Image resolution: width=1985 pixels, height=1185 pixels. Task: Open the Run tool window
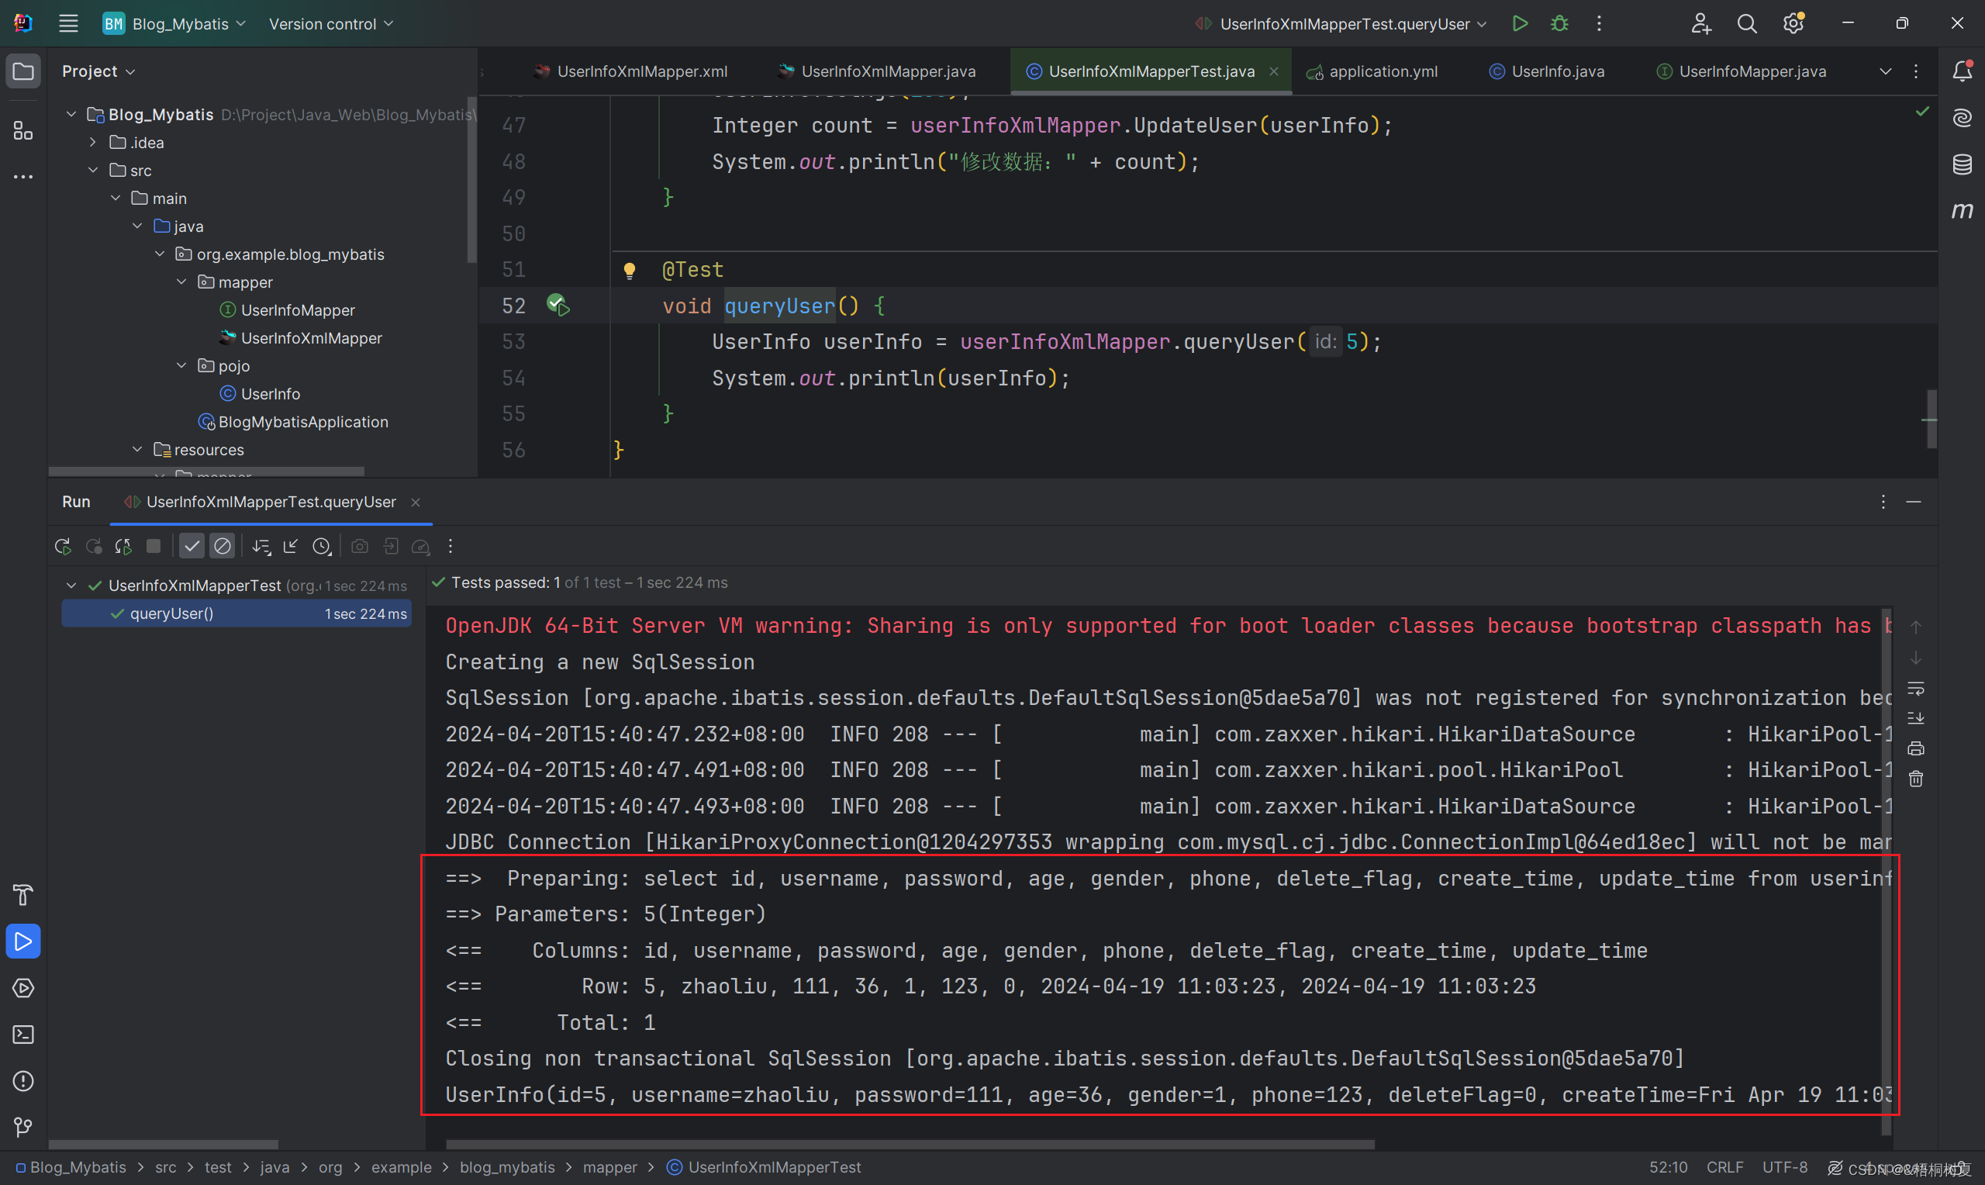(x=23, y=941)
